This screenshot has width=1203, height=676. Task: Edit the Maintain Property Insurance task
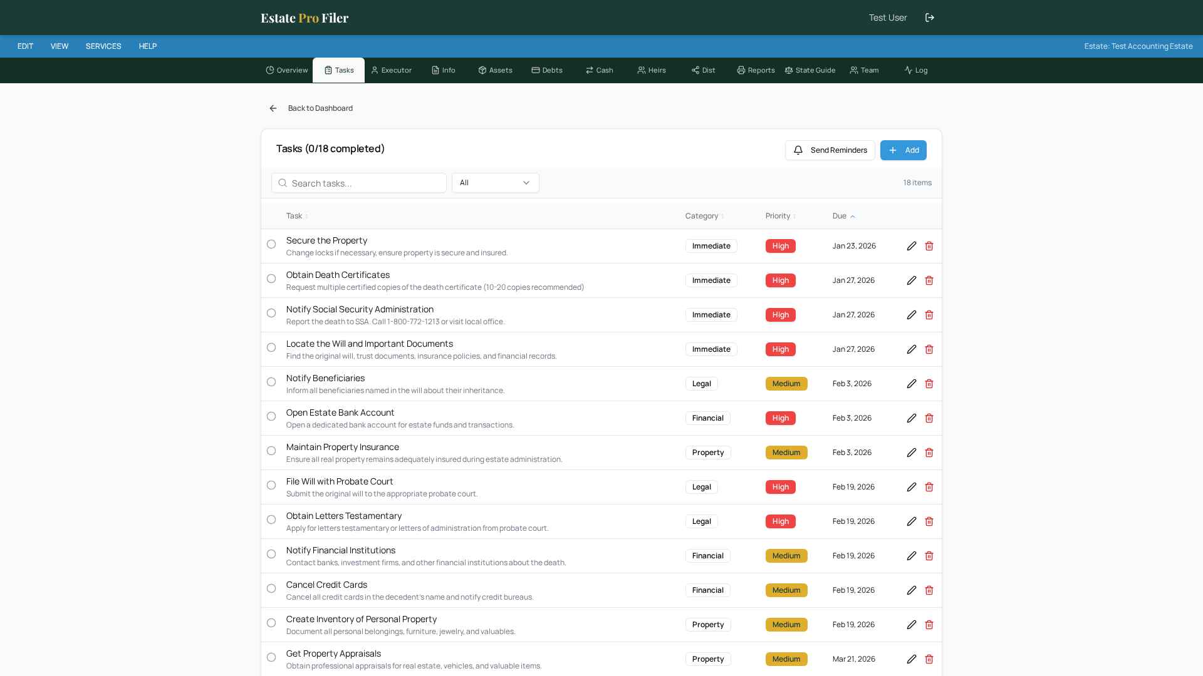click(x=912, y=453)
